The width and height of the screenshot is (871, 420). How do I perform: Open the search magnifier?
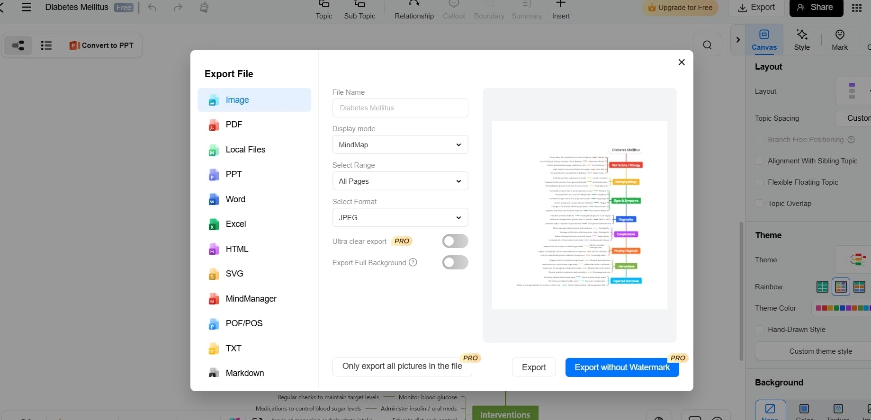707,45
